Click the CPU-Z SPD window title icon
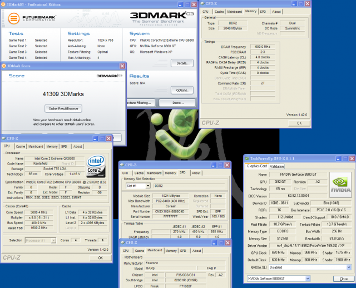 coord(122,165)
